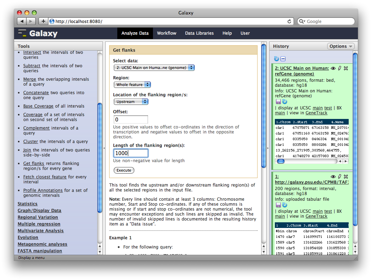This screenshot has height=280, width=372.
Task: Click Offset input field
Action: [x=131, y=119]
